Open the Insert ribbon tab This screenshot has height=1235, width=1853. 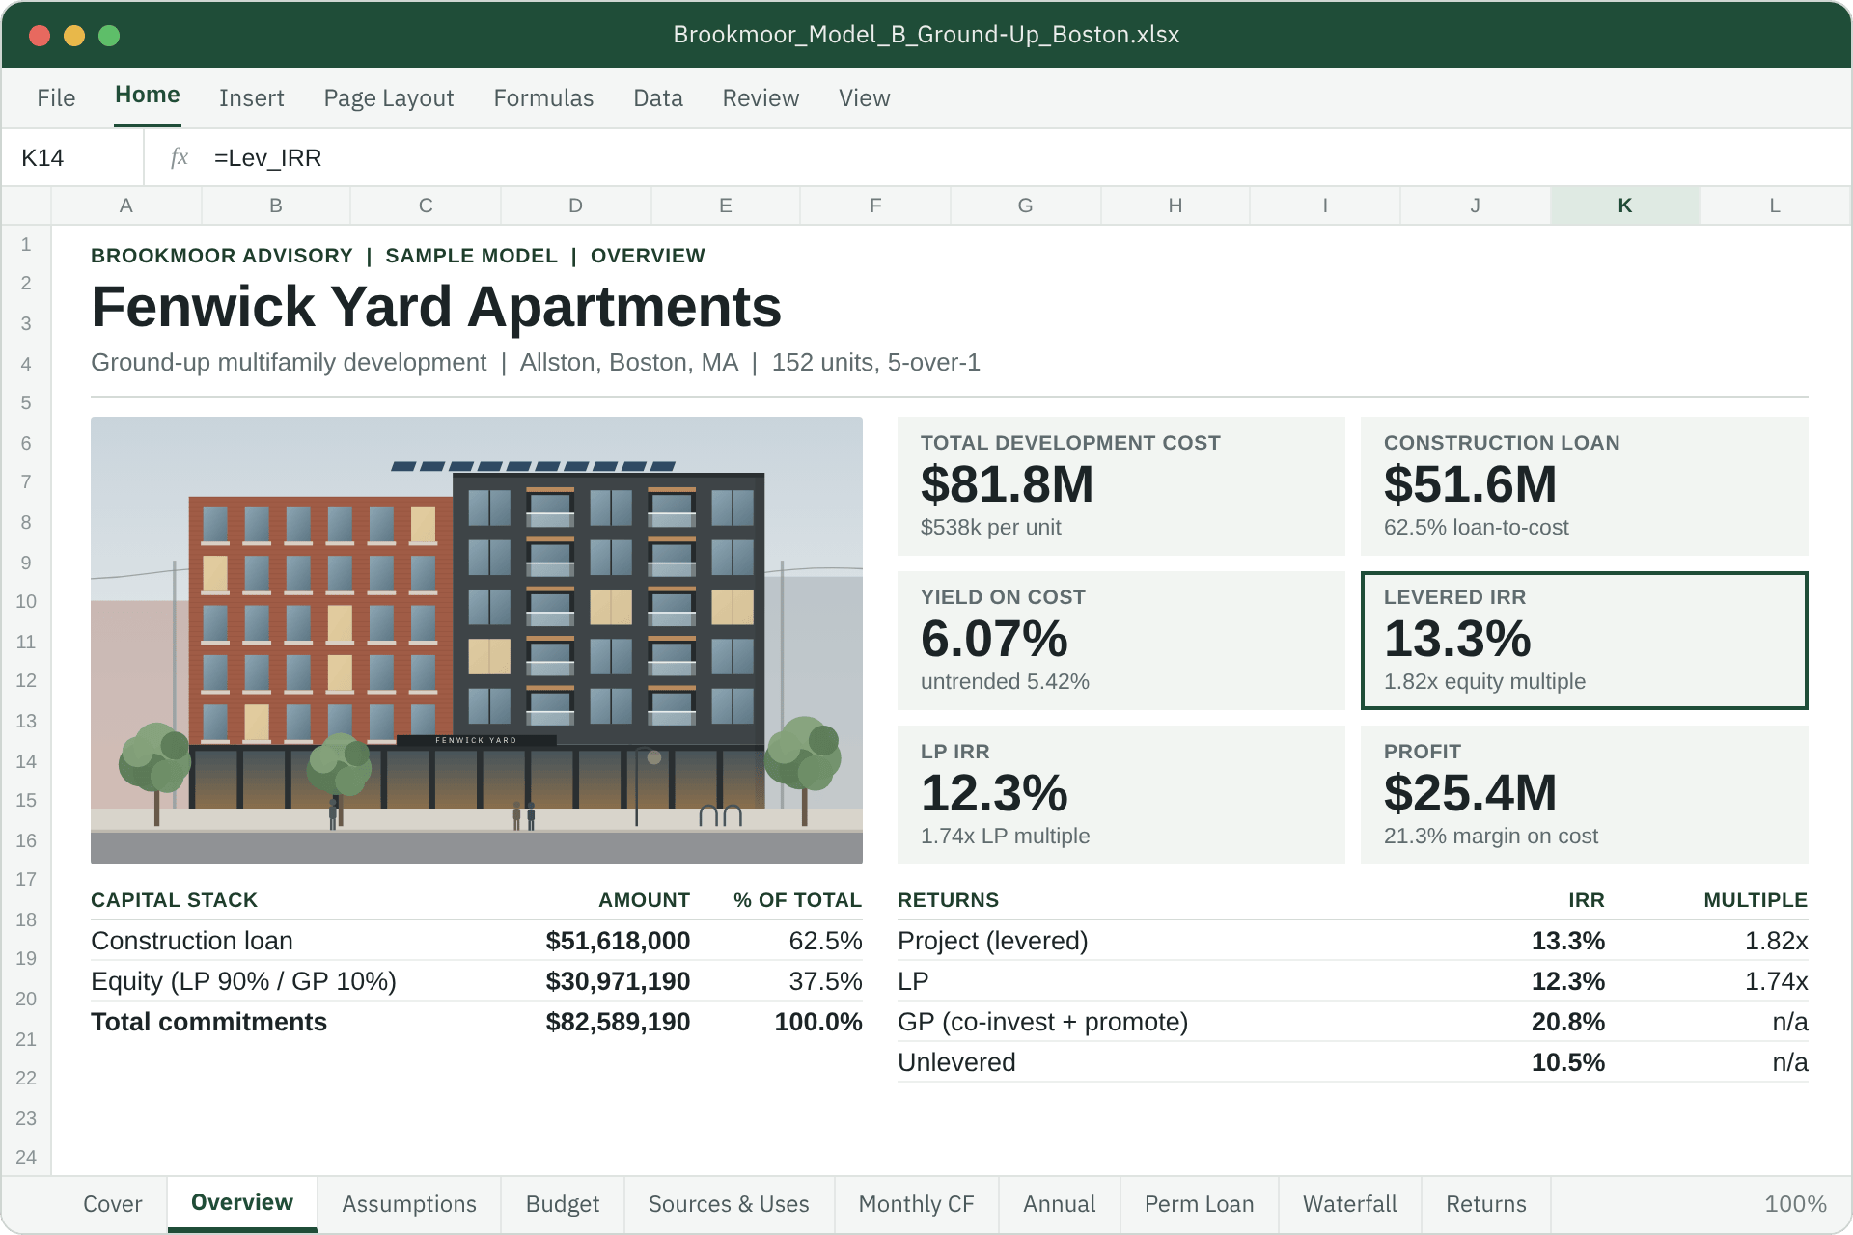(x=252, y=97)
